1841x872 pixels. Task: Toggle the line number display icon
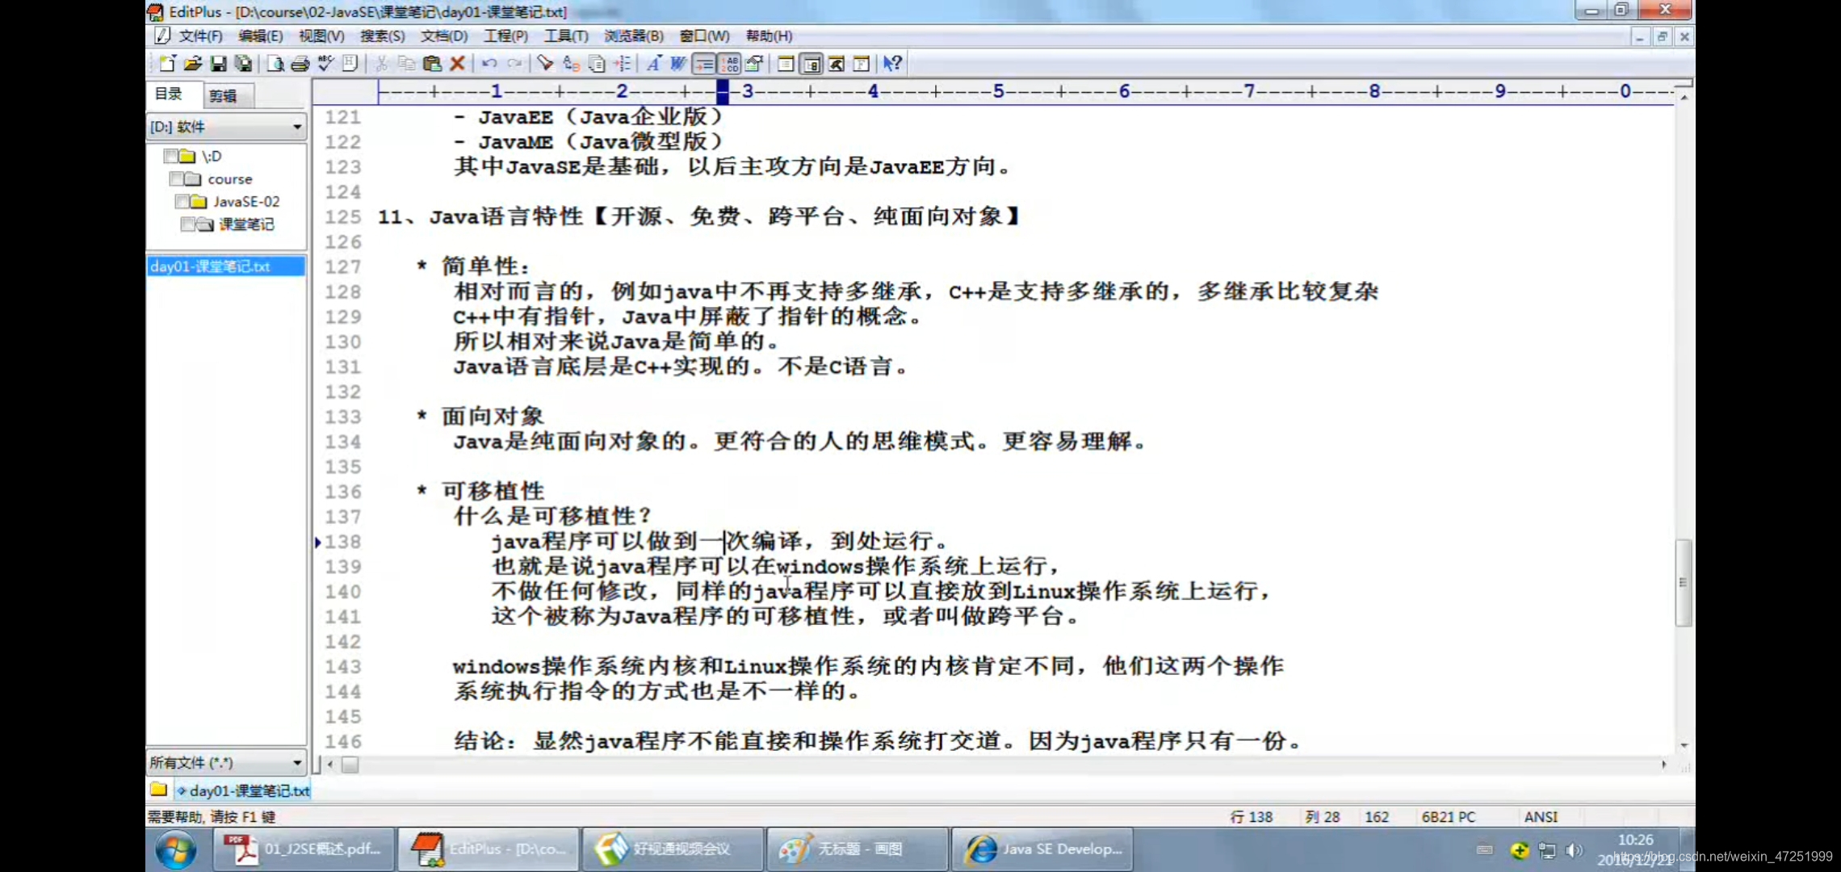tap(729, 63)
